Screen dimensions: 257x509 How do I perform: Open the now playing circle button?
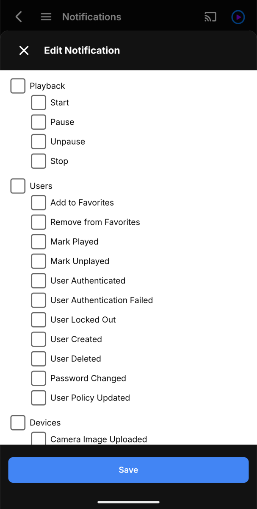[x=238, y=17]
